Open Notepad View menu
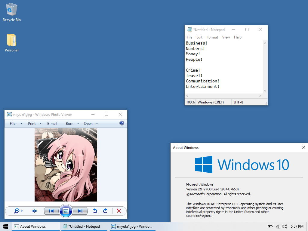Image resolution: width=308 pixels, height=231 pixels. (x=226, y=37)
